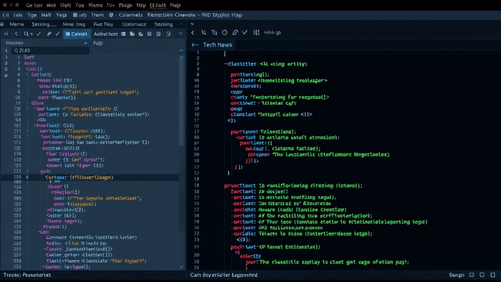Switch to the Uistmace tab
The height and width of the screenshot is (282, 501).
coord(134,24)
